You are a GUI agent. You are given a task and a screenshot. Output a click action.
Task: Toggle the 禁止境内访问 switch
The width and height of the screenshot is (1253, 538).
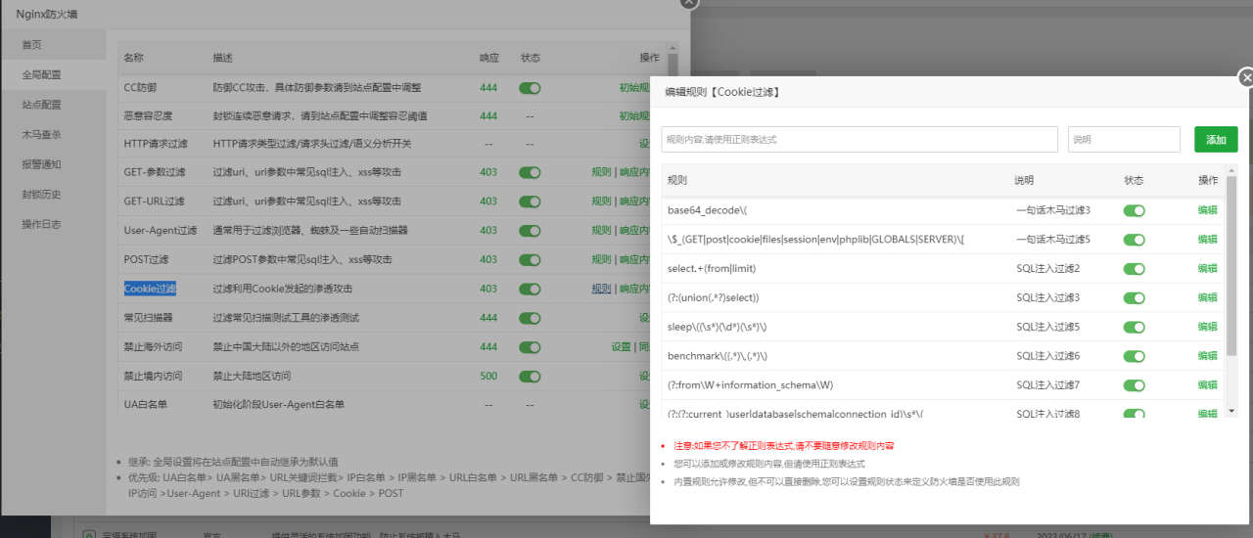point(530,376)
